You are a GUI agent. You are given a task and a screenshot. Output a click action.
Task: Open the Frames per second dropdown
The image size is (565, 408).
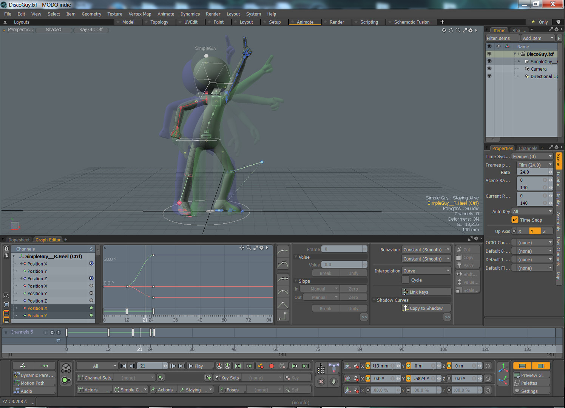tap(535, 165)
